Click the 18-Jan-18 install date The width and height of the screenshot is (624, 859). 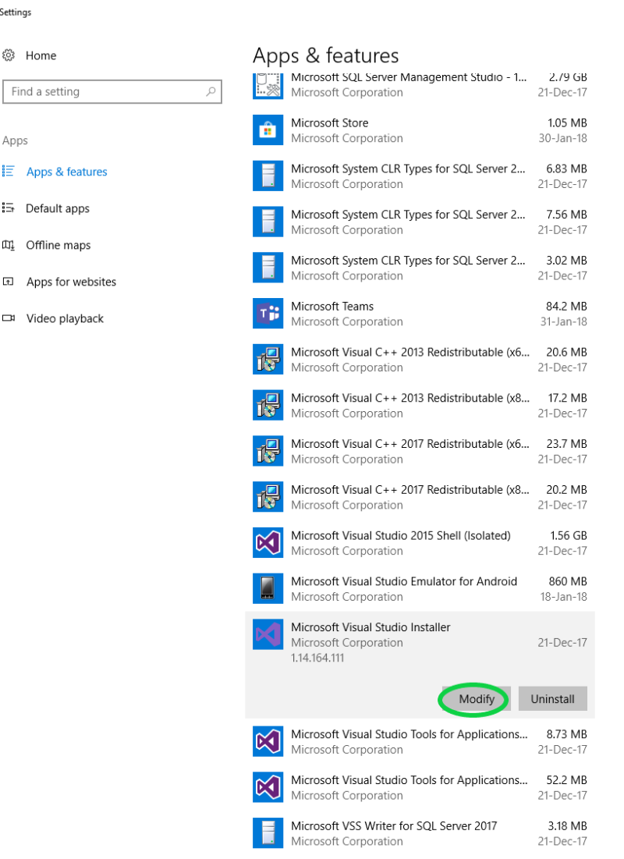pyautogui.click(x=564, y=597)
